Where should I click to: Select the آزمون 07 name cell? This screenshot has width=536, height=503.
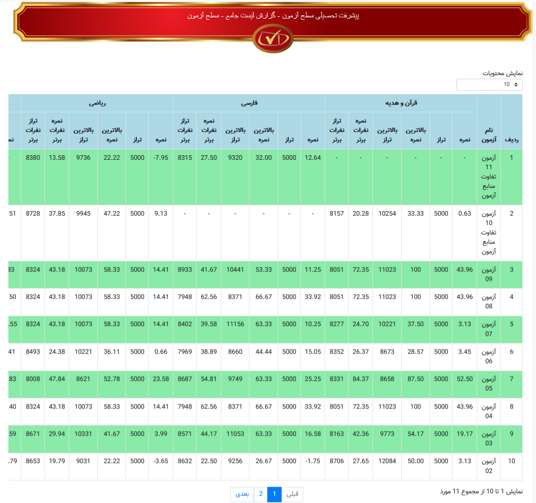pos(489,329)
